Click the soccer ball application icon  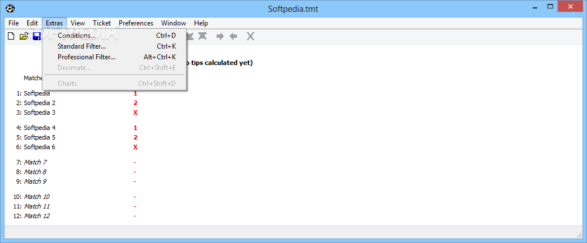(11, 8)
